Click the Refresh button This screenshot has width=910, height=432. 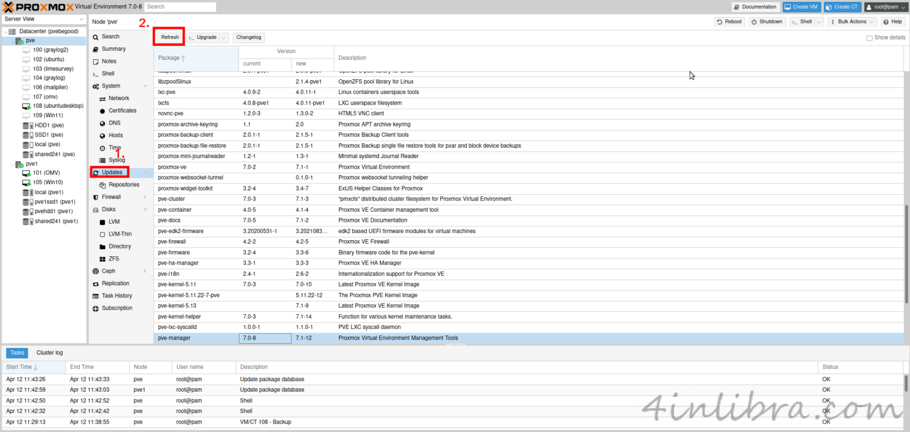pyautogui.click(x=169, y=37)
